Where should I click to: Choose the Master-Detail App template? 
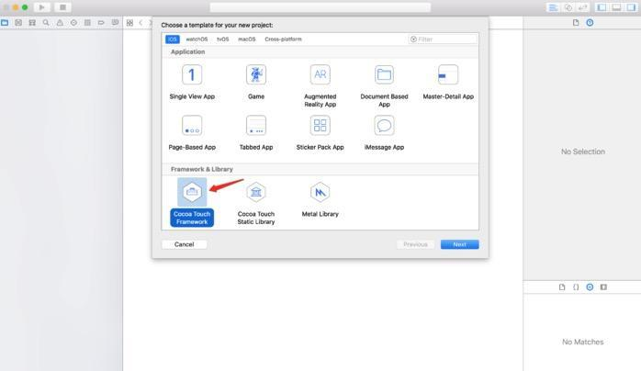(x=448, y=82)
